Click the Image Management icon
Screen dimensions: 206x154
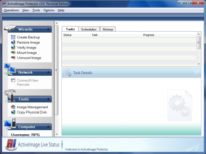(13, 107)
